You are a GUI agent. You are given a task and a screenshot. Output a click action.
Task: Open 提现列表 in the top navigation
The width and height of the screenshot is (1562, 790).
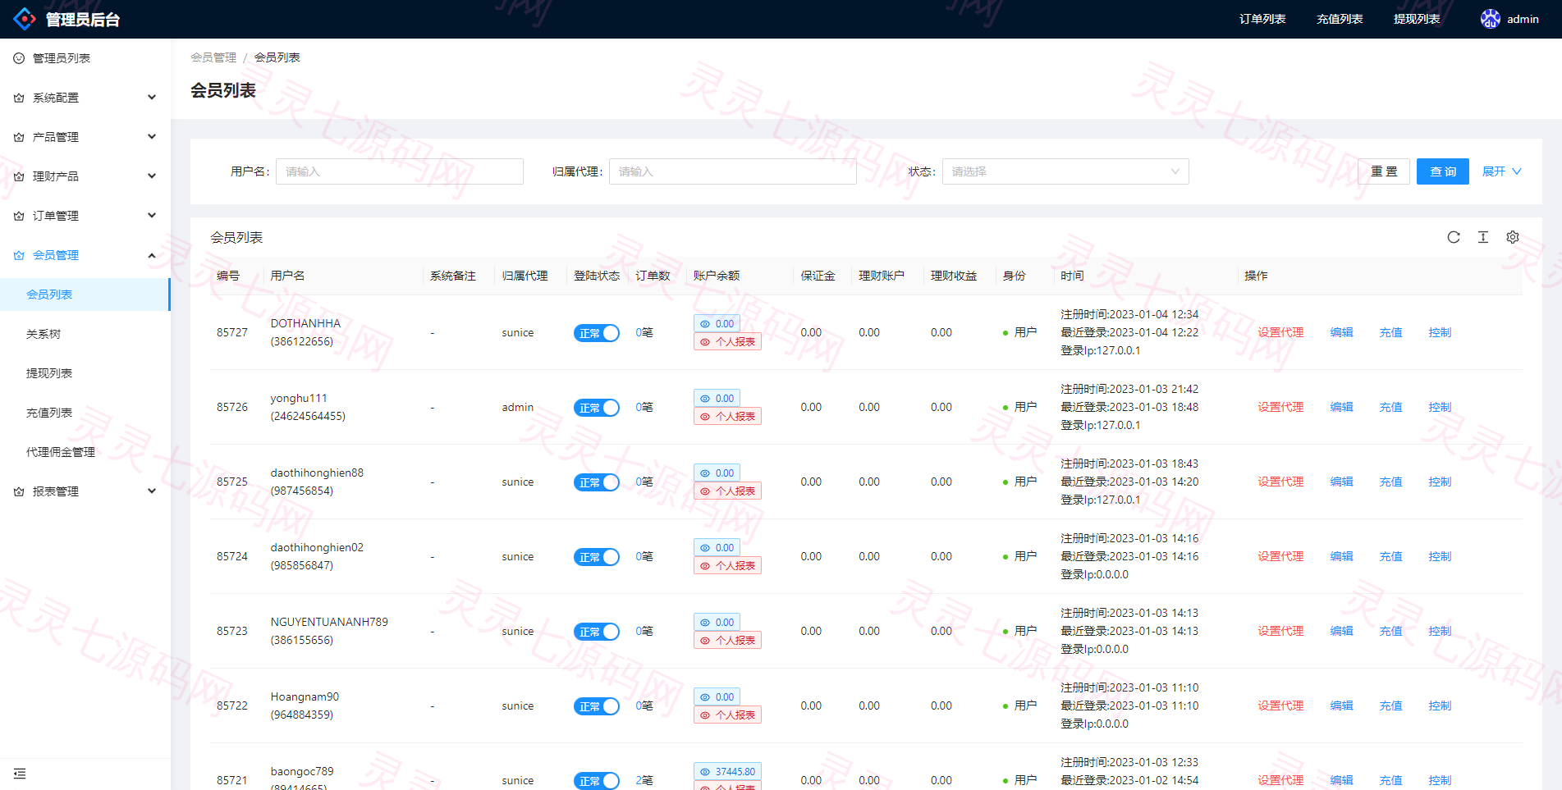(x=1417, y=19)
